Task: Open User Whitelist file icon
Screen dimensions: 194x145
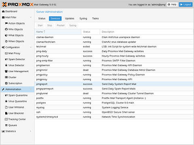Action: (x=6, y=107)
